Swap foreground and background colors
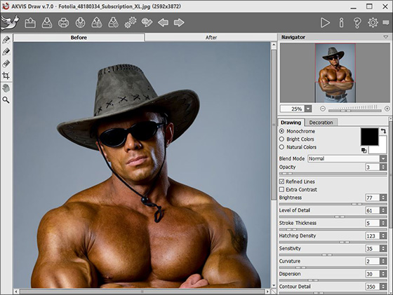393x295 pixels. point(383,131)
